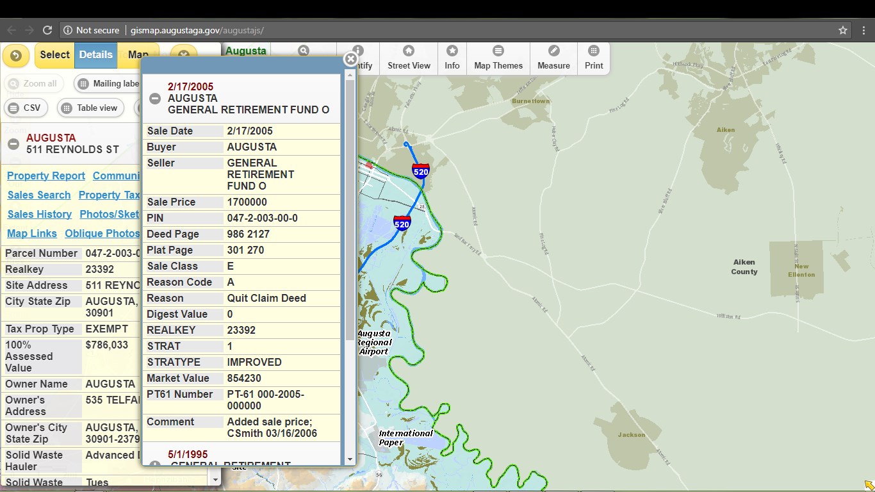Click popup scrollbar up arrow
This screenshot has height=492, width=875.
[350, 75]
